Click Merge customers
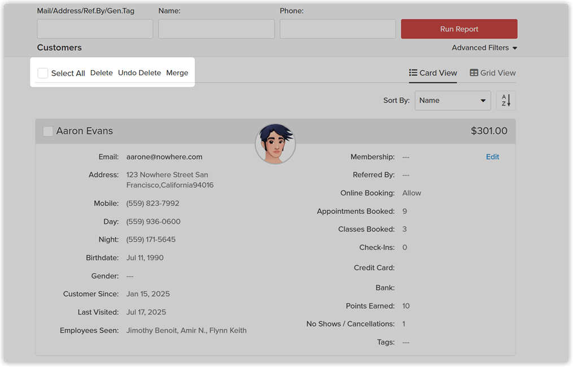The width and height of the screenshot is (573, 367). [x=177, y=73]
